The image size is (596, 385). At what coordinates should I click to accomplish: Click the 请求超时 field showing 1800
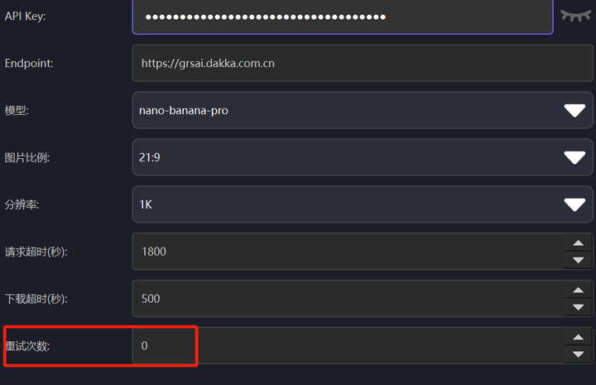click(x=348, y=252)
